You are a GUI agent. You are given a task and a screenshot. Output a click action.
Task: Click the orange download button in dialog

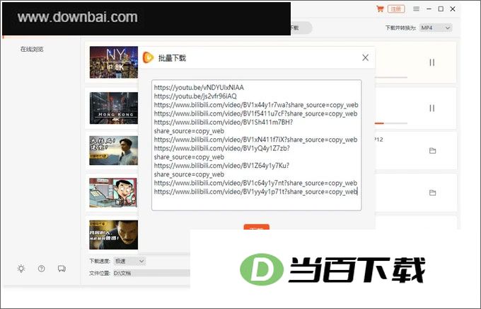[x=257, y=227]
